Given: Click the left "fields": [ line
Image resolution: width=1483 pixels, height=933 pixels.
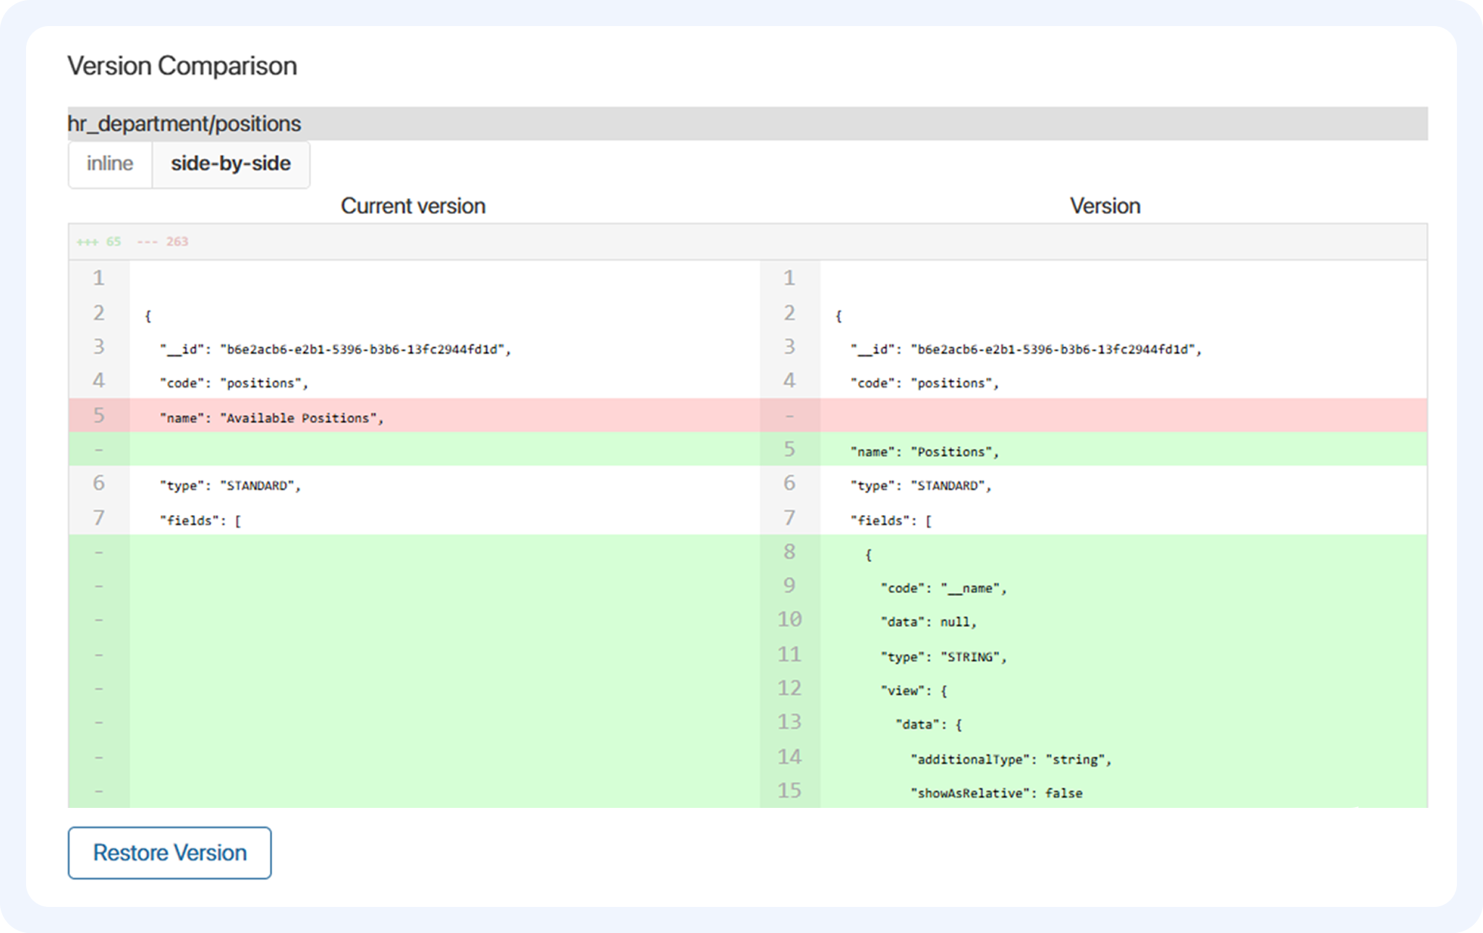Looking at the screenshot, I should (200, 521).
